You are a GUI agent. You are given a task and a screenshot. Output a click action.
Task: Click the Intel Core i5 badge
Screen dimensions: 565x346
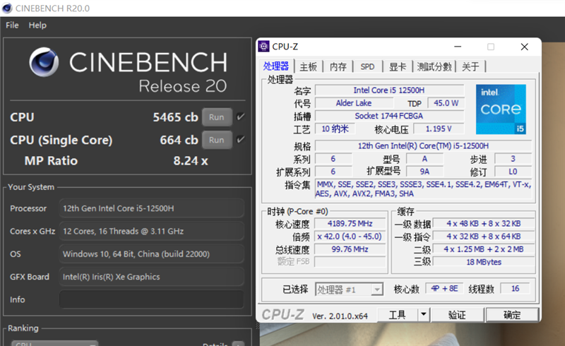point(501,109)
